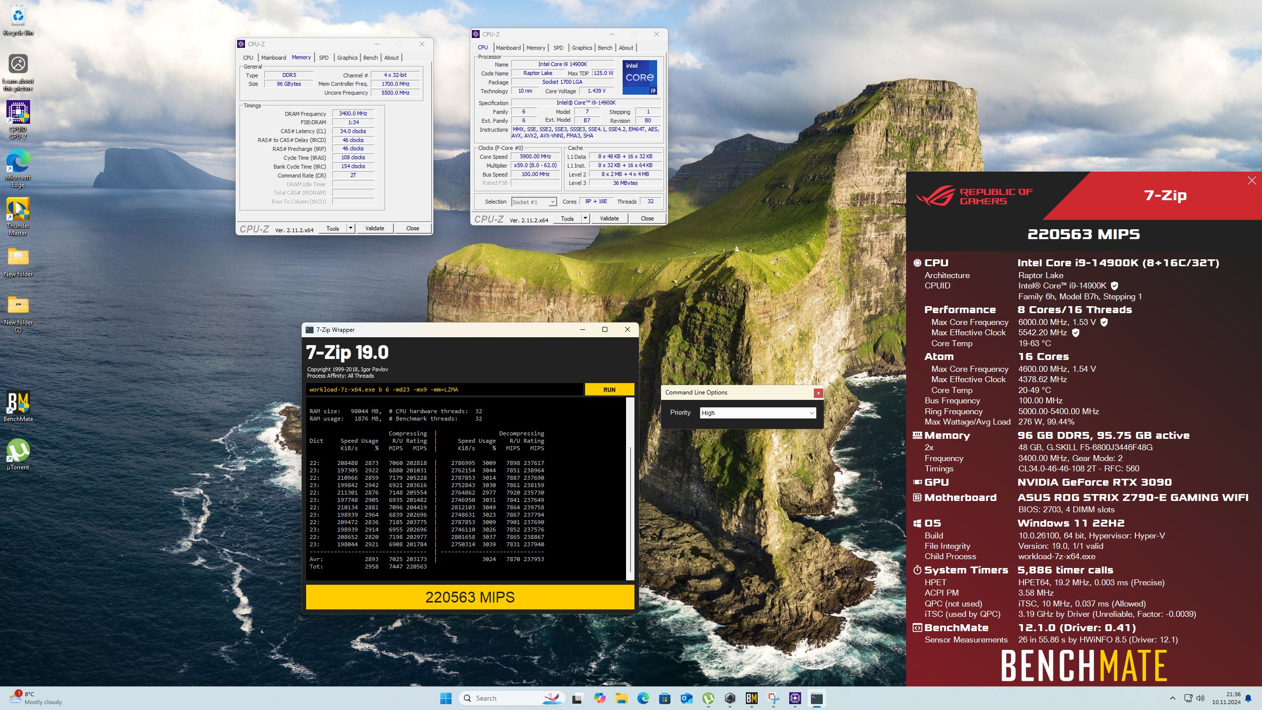1262x710 pixels.
Task: Open Graphics tab in CPU-Z Memory window
Action: pyautogui.click(x=347, y=58)
